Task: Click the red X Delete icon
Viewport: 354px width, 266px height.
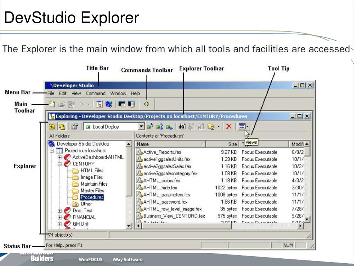Action: tap(229, 126)
